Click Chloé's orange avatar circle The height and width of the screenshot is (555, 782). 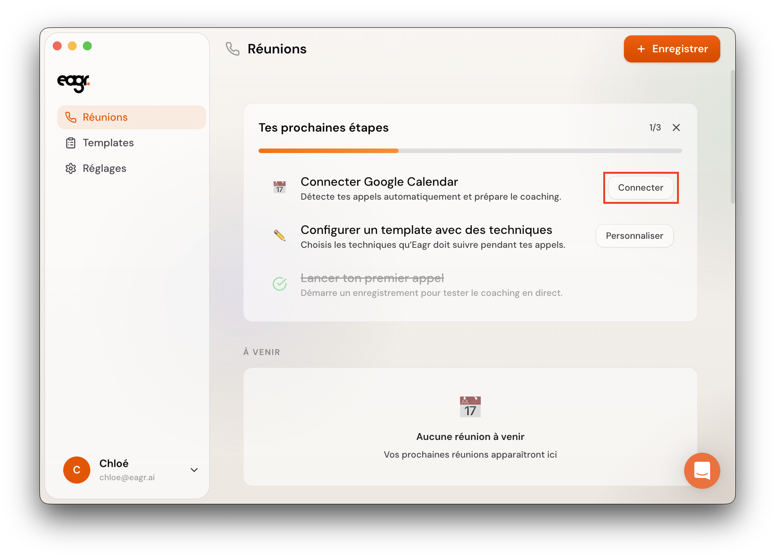pyautogui.click(x=77, y=470)
